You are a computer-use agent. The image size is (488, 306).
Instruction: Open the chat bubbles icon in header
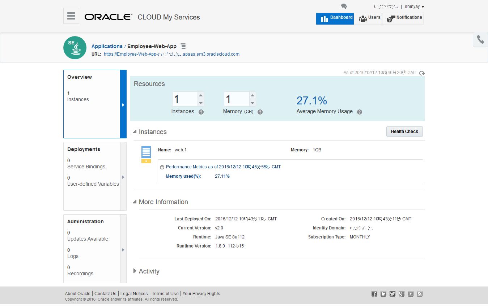click(344, 6)
